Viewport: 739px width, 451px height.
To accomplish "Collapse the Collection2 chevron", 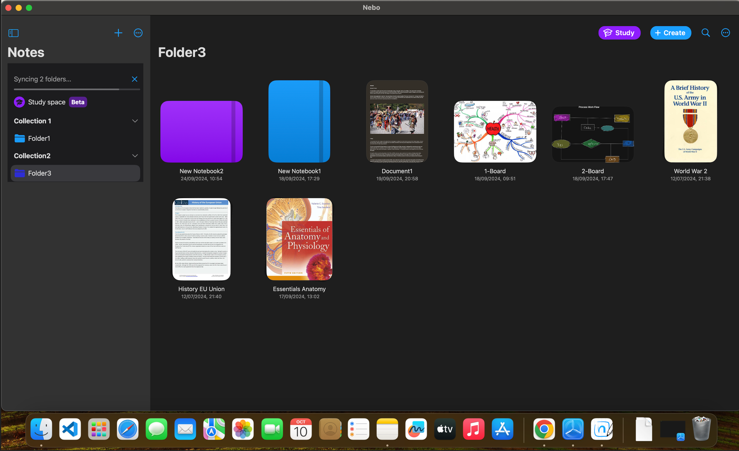I will point(135,156).
